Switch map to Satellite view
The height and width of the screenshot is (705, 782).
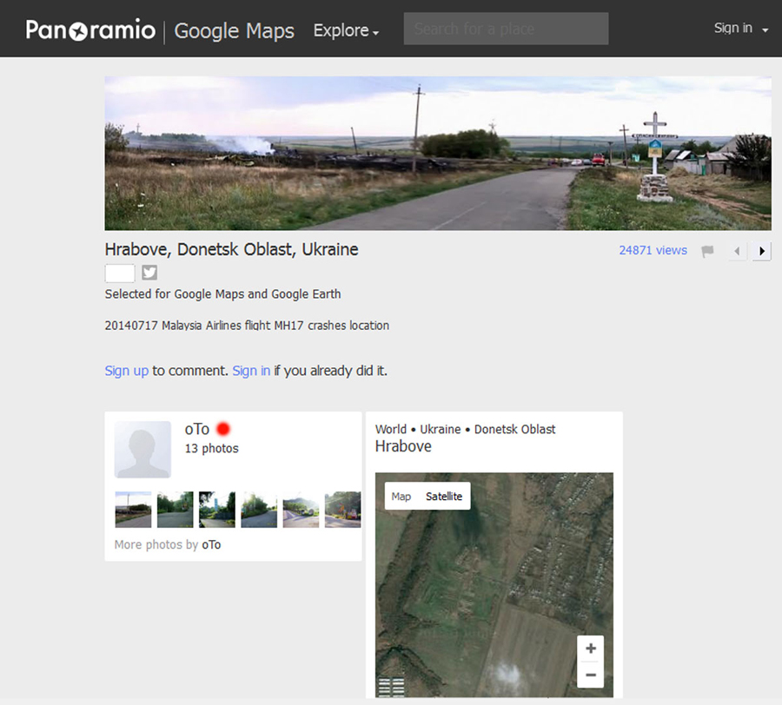tap(444, 497)
